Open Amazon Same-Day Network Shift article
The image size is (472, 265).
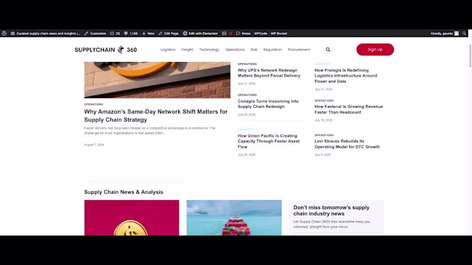pos(156,115)
